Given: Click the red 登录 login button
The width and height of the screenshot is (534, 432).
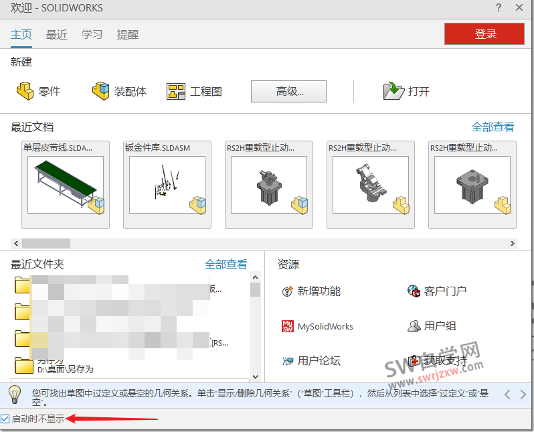Looking at the screenshot, I should click(x=484, y=33).
